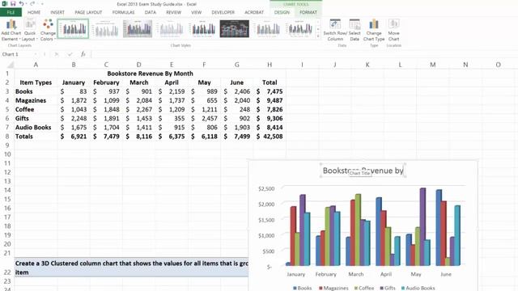Click the June header cell
518x291 pixels.
237,82
